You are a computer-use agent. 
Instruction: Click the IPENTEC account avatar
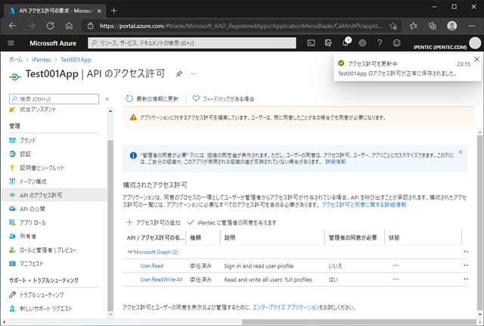pos(475,43)
